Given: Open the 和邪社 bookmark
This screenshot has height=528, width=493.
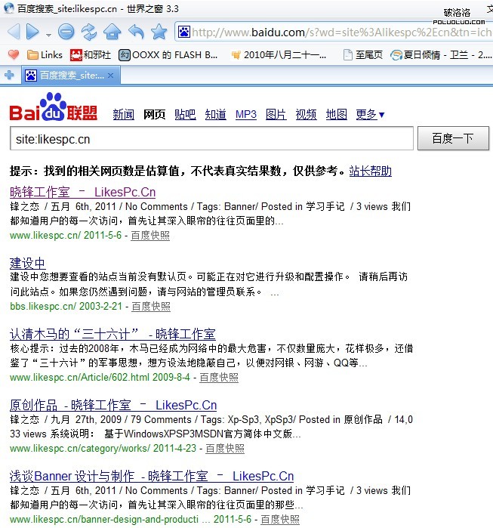Looking at the screenshot, I should pos(91,54).
